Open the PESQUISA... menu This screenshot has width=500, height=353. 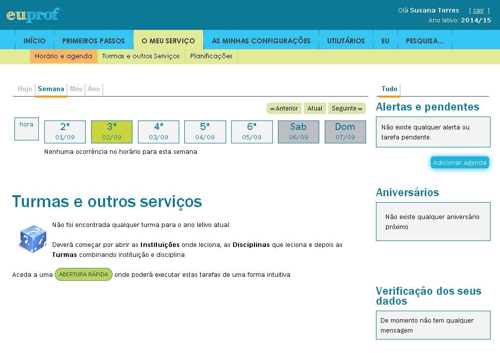[x=424, y=41]
